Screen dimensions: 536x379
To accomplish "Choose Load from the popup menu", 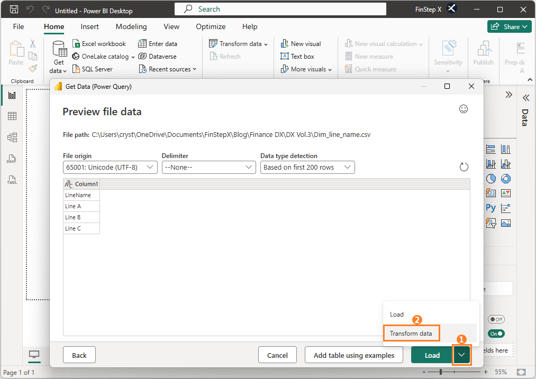I will (x=431, y=314).
